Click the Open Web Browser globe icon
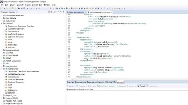Image resolution: width=188 pixels, height=105 pixels. pos(98,8)
